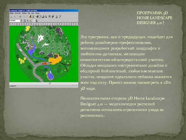
Task: Click the Landscape Designer 4.0 window title bar
Action: coord(44,11)
